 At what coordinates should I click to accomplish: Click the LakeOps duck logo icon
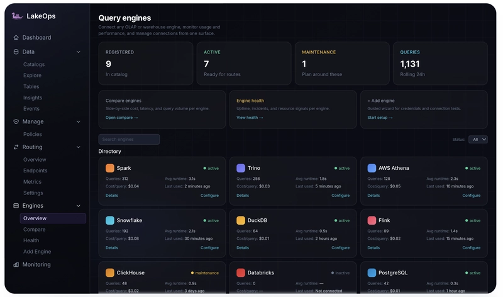click(17, 16)
